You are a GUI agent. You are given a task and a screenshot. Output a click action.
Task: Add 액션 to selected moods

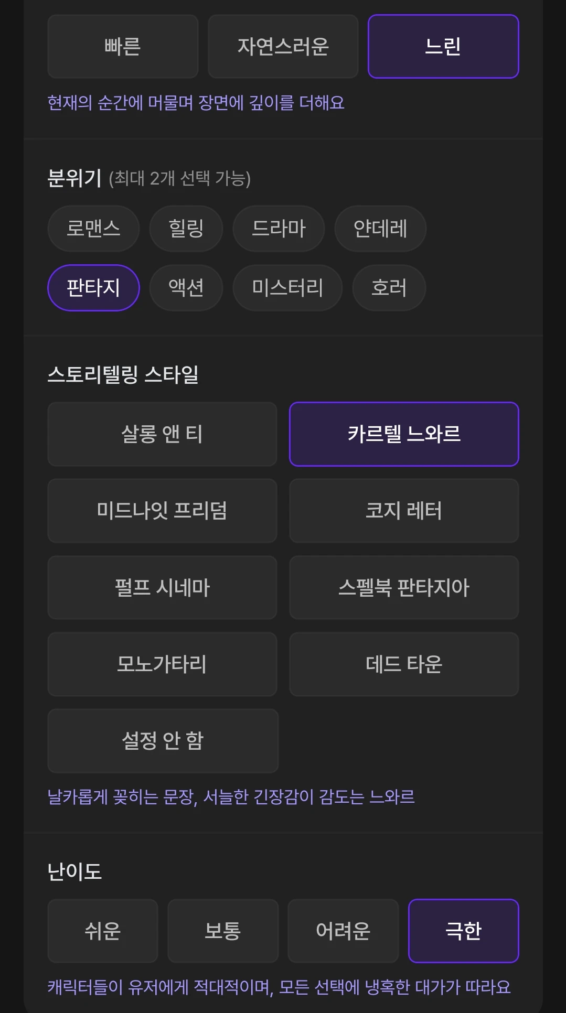(186, 288)
